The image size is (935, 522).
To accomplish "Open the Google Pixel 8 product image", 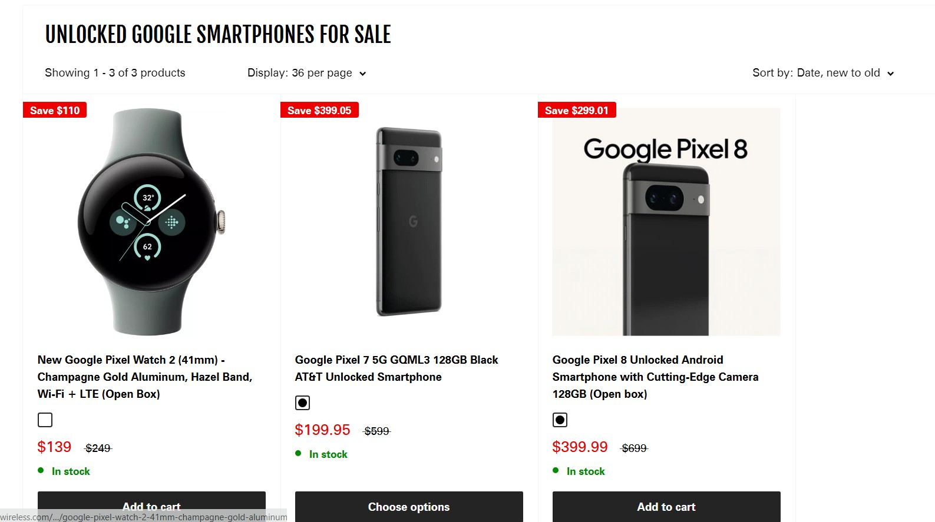I will coord(666,222).
